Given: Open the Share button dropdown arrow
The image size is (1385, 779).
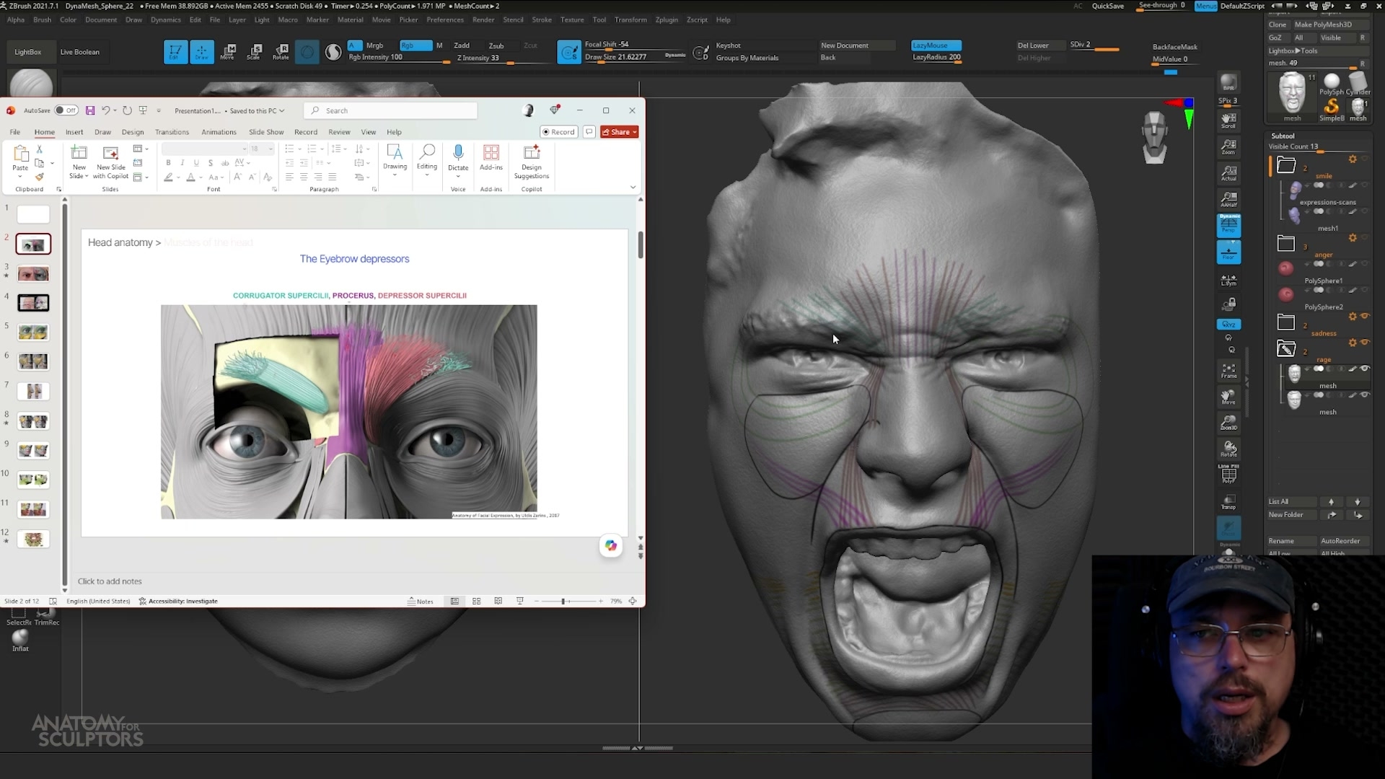Looking at the screenshot, I should (x=635, y=132).
